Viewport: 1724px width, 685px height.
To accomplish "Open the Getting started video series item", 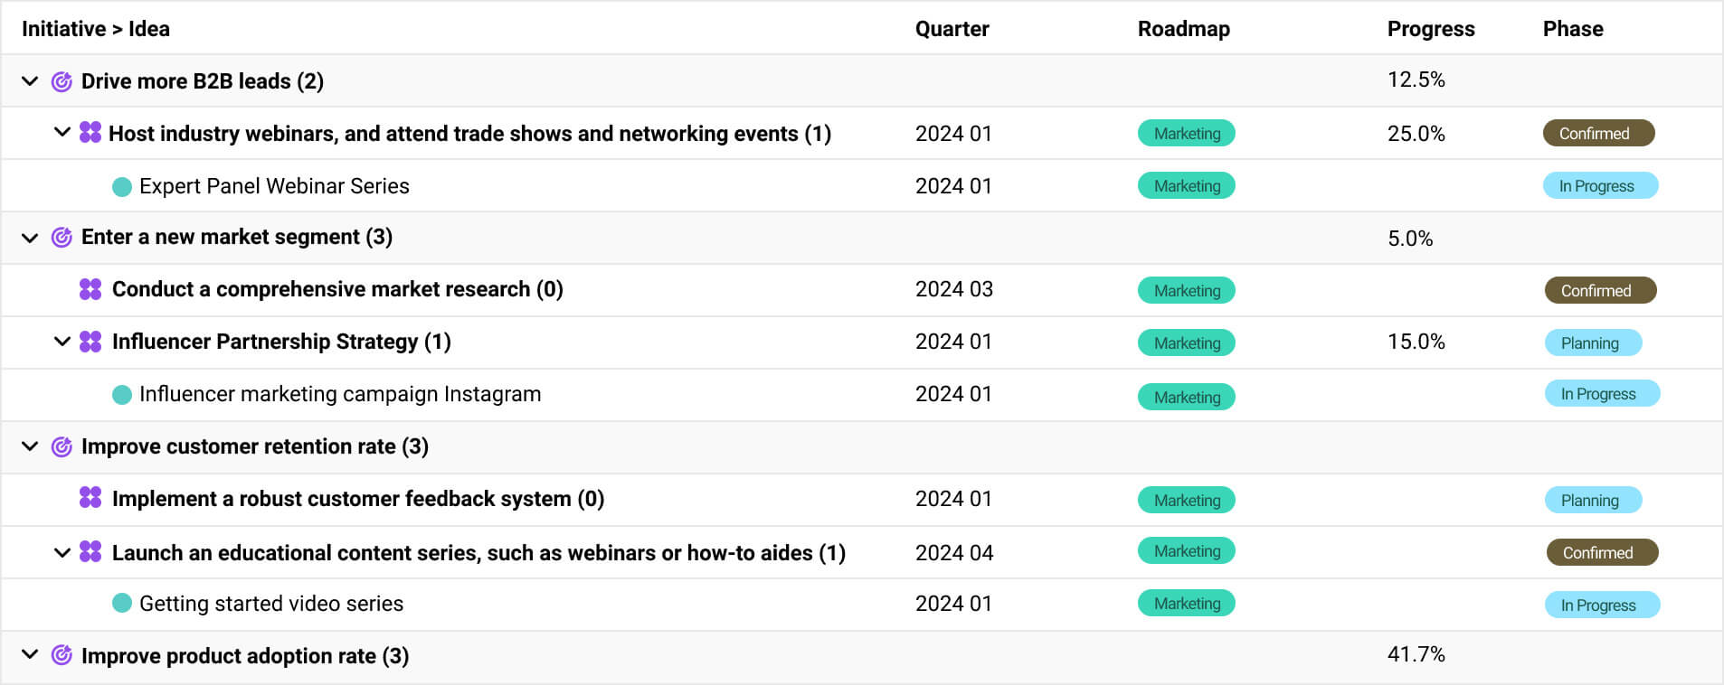I will pyautogui.click(x=271, y=604).
